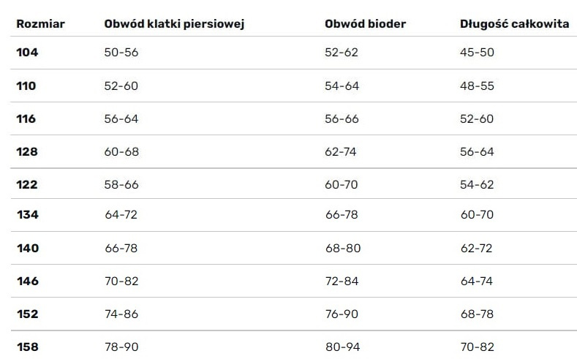
Task: Select the size 116 row label
Action: pos(26,118)
